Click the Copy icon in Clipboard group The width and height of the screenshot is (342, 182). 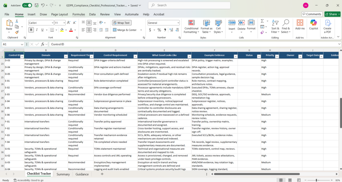(x=17, y=27)
